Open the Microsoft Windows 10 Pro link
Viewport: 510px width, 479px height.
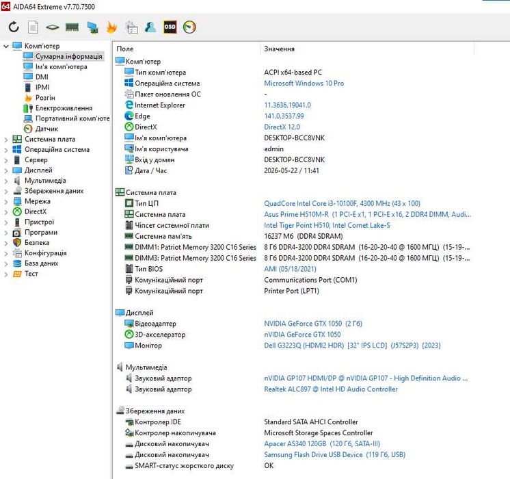[304, 83]
